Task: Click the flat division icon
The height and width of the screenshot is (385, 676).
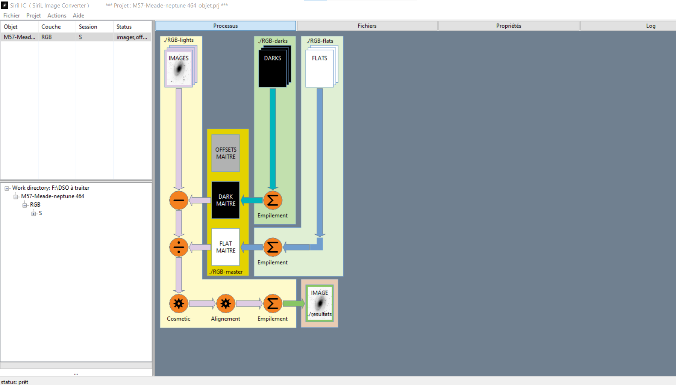Action: (x=179, y=247)
